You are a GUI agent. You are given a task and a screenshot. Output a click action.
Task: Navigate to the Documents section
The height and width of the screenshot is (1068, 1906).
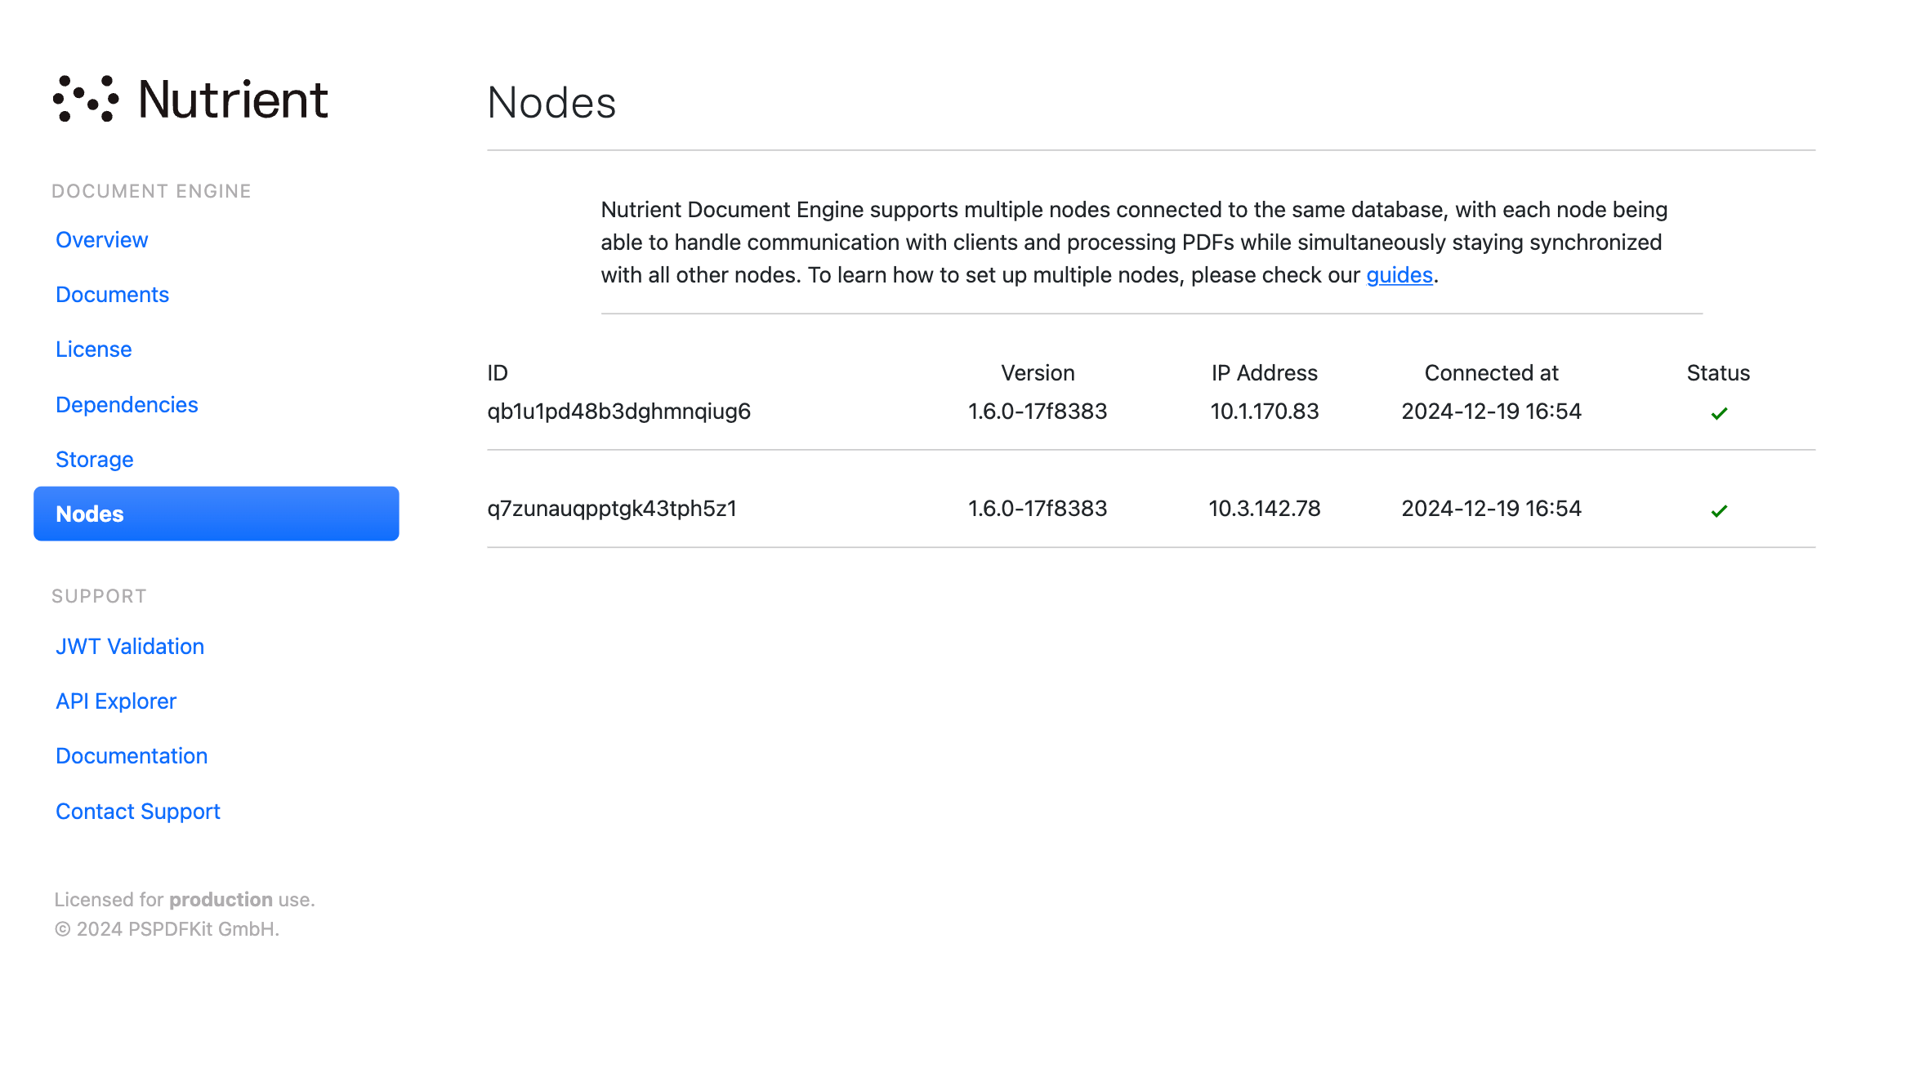coord(112,294)
